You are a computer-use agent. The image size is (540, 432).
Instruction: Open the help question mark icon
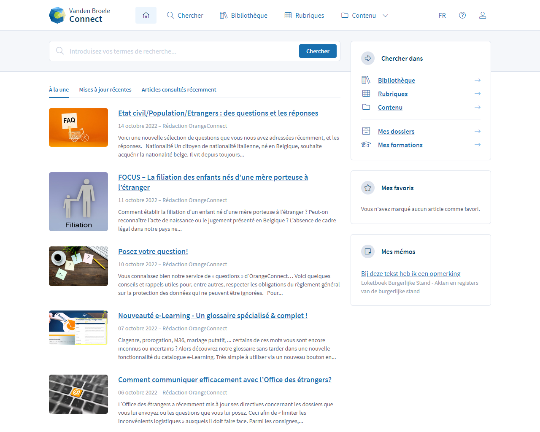pos(462,15)
